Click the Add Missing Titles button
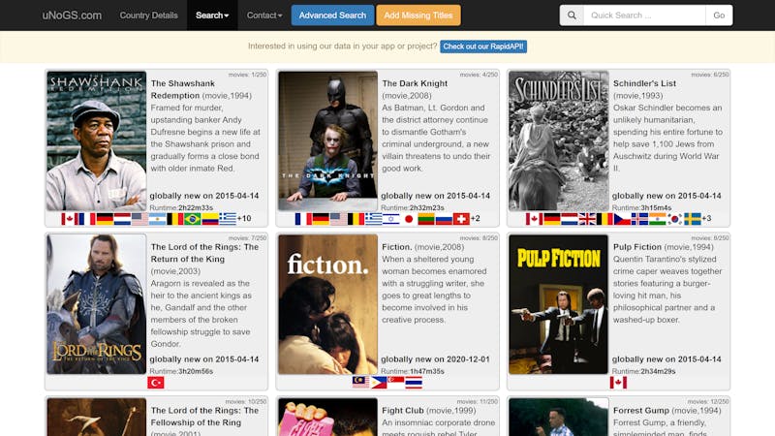 418,16
